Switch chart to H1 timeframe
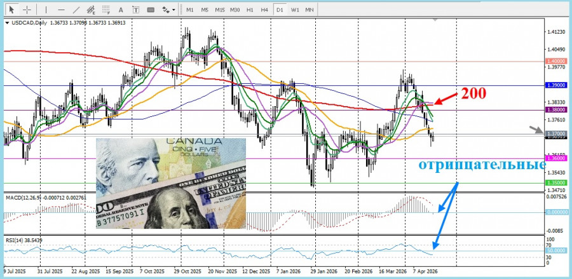The width and height of the screenshot is (572, 279). point(250,10)
